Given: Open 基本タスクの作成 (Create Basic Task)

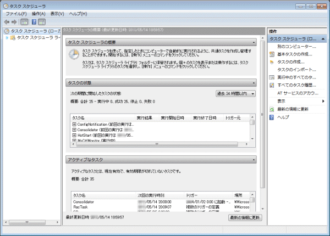Looking at the screenshot, I should click(296, 54).
